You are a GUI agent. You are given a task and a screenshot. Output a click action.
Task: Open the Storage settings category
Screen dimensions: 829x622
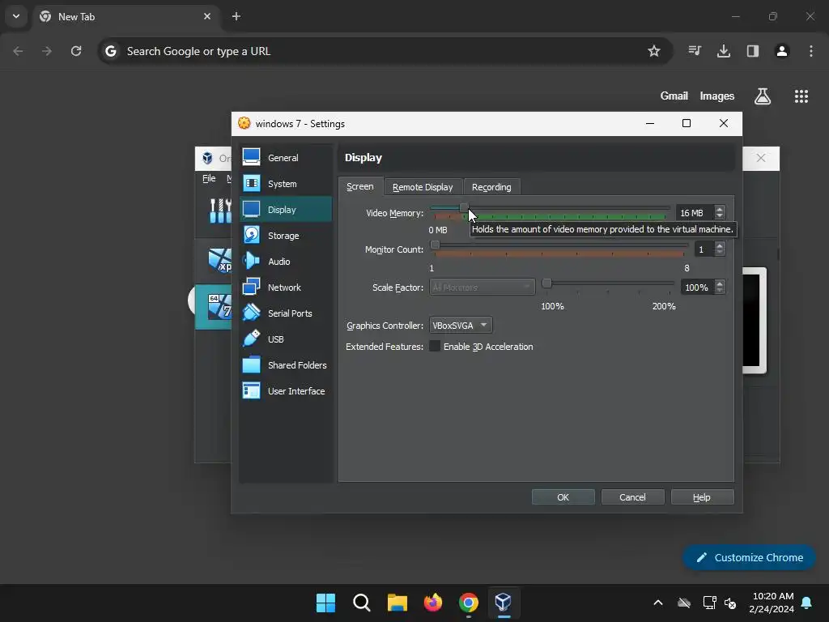click(286, 236)
